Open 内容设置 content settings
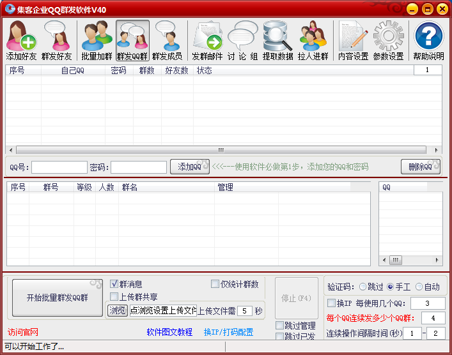Screen dimensions: 452x355 point(353,40)
